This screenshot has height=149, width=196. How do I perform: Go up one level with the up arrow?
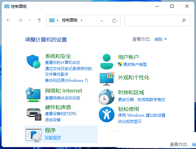(x=39, y=20)
